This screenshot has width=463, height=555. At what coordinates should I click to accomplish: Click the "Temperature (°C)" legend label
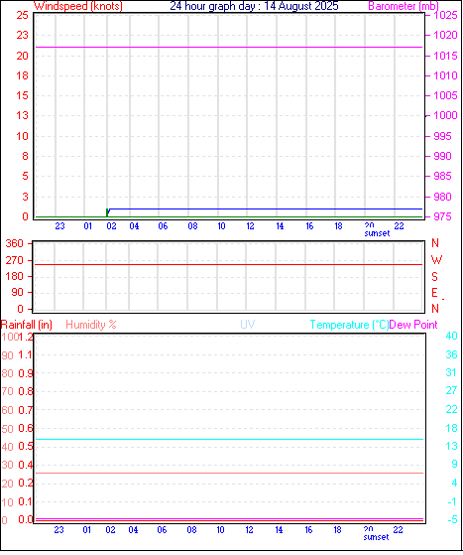click(x=349, y=325)
